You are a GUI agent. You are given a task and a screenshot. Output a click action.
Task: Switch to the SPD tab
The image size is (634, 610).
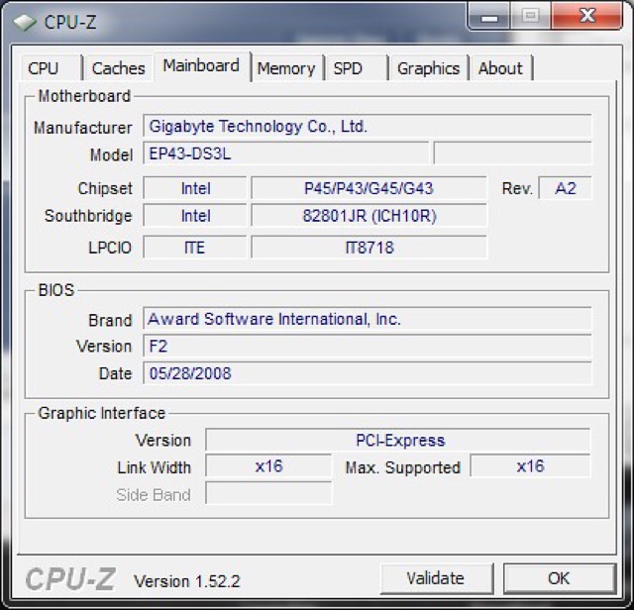click(x=356, y=68)
